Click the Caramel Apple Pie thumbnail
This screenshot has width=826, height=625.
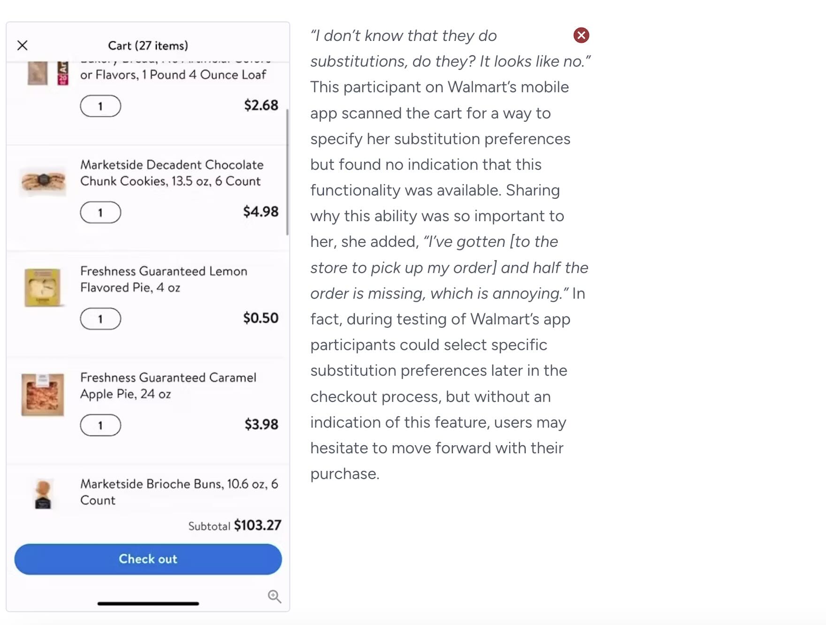coord(43,395)
